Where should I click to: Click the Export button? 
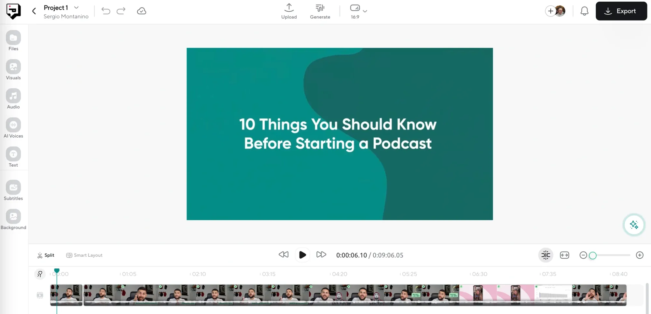pos(621,11)
